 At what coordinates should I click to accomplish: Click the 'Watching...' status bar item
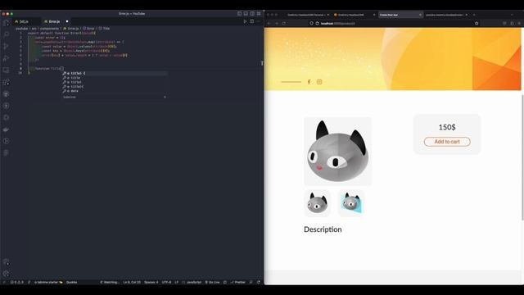pos(110,282)
